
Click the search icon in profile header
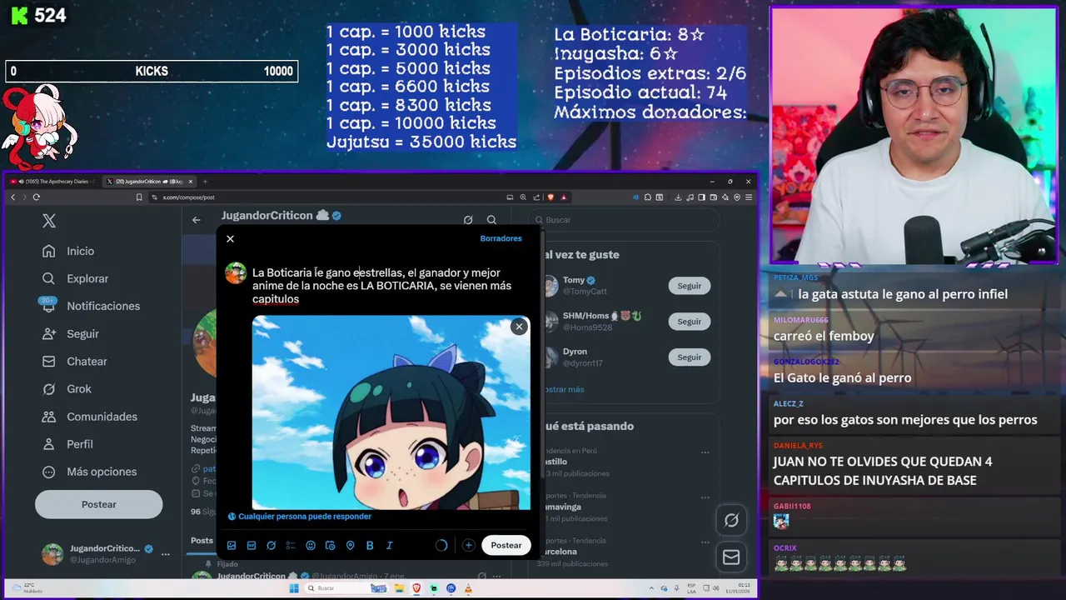491,220
